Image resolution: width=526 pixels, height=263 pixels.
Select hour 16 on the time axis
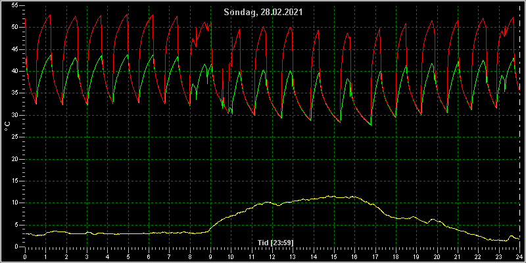[x=354, y=257]
